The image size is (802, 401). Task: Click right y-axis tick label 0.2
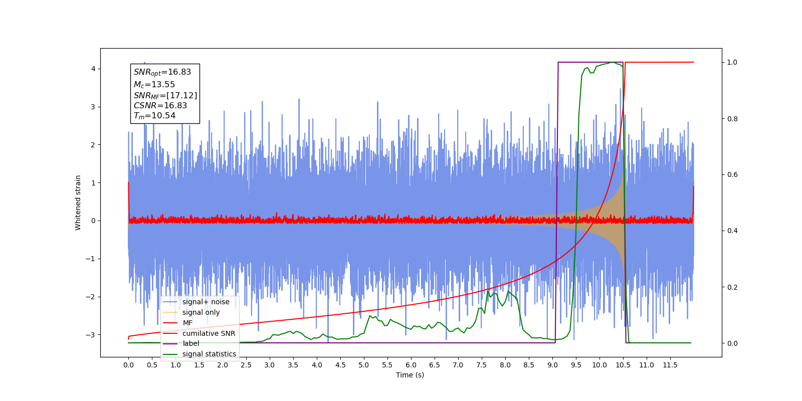pos(732,287)
